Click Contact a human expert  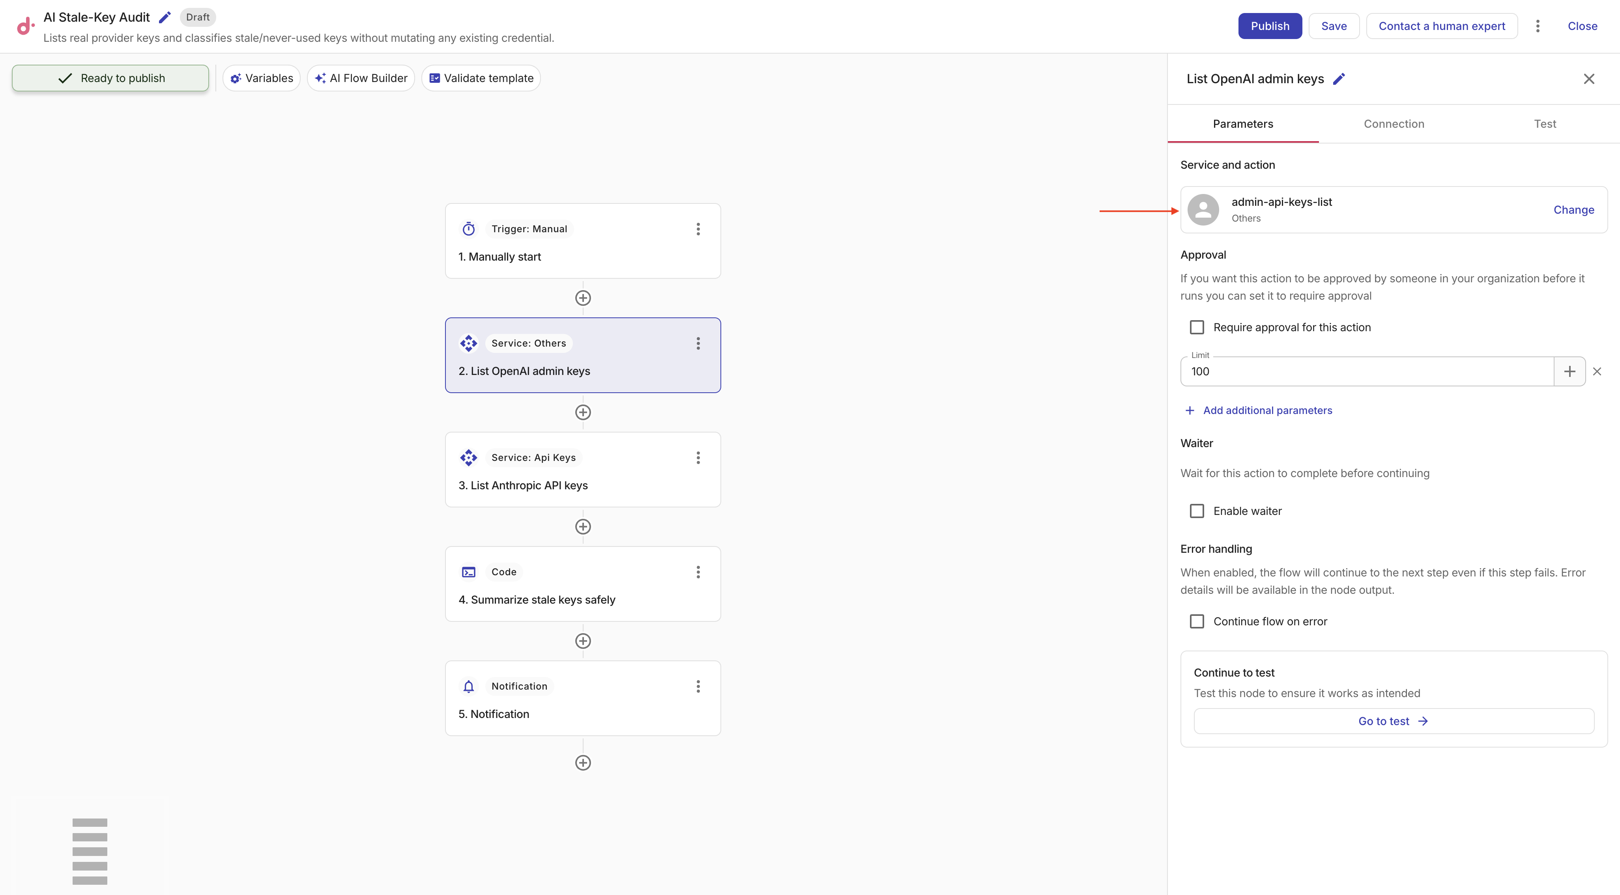(1441, 26)
